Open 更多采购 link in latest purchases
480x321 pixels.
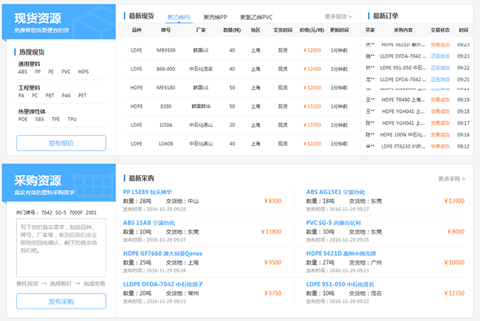(x=451, y=179)
